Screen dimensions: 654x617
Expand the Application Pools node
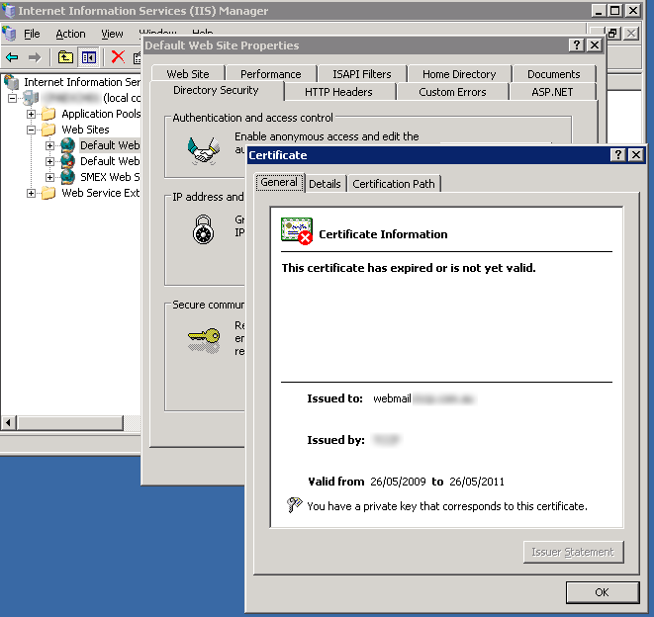coord(31,114)
